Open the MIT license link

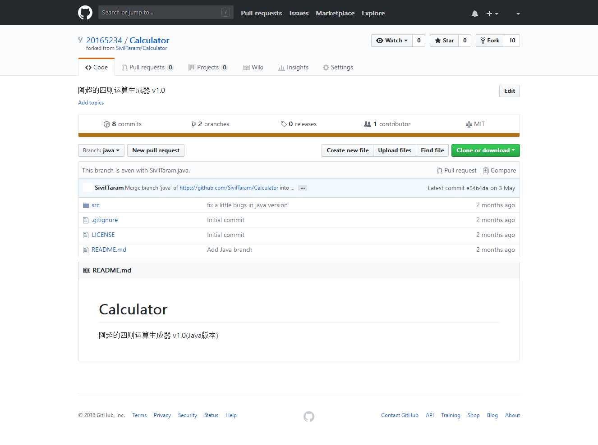(475, 124)
